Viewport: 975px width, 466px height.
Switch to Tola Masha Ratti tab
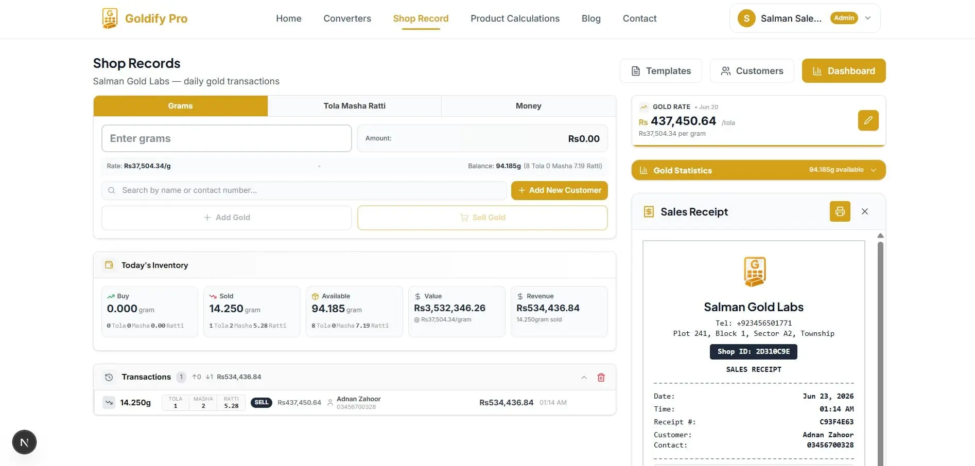354,106
